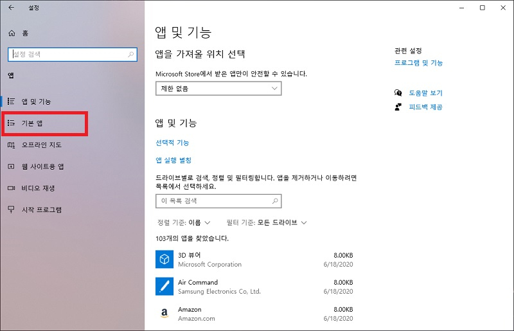Click the Microsoft Corporation publisher text
The image size is (514, 331).
(210, 264)
